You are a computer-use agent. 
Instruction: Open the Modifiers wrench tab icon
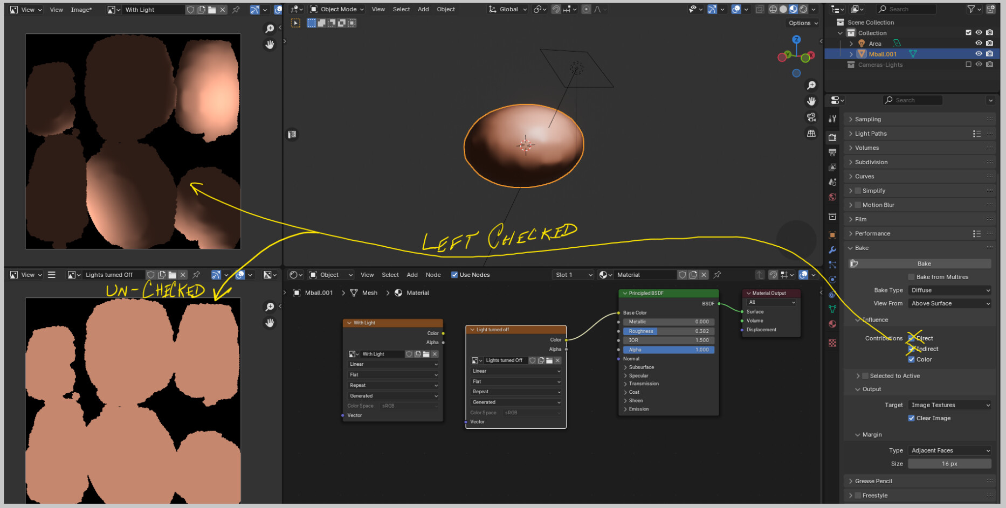[832, 250]
